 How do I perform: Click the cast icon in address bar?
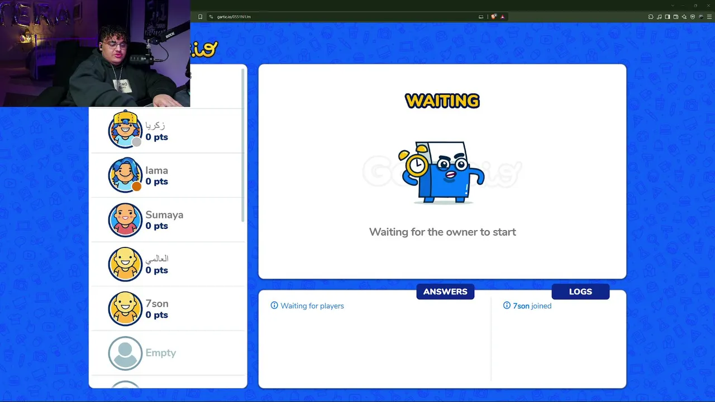[x=481, y=17]
